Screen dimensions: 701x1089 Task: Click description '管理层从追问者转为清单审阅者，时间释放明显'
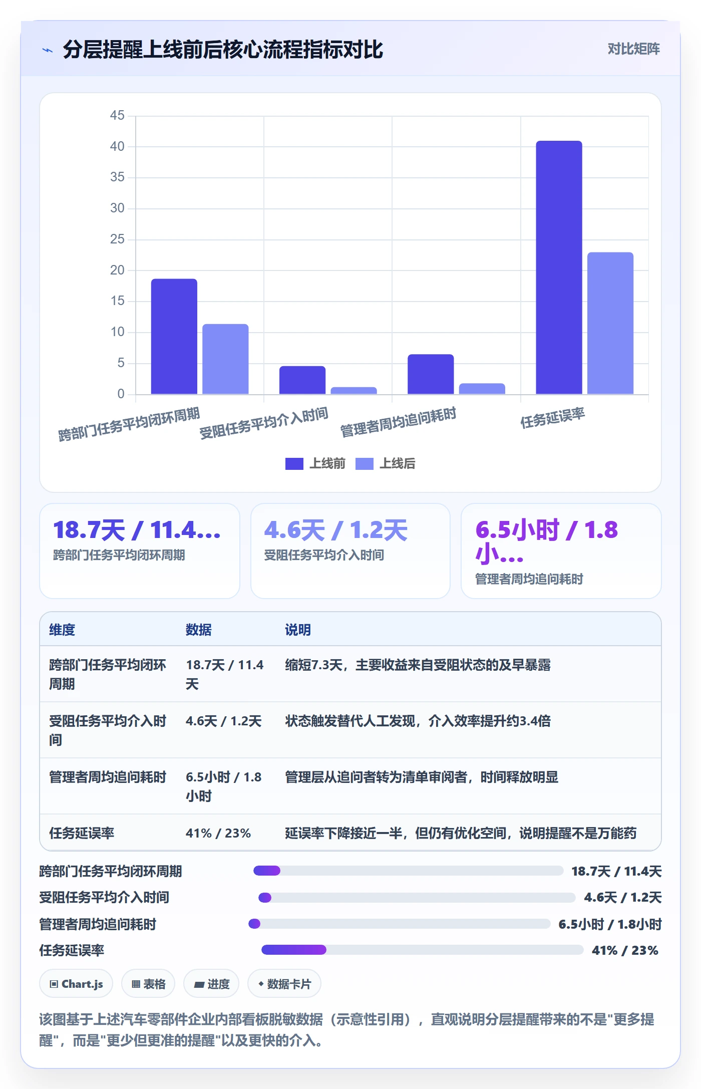(422, 777)
